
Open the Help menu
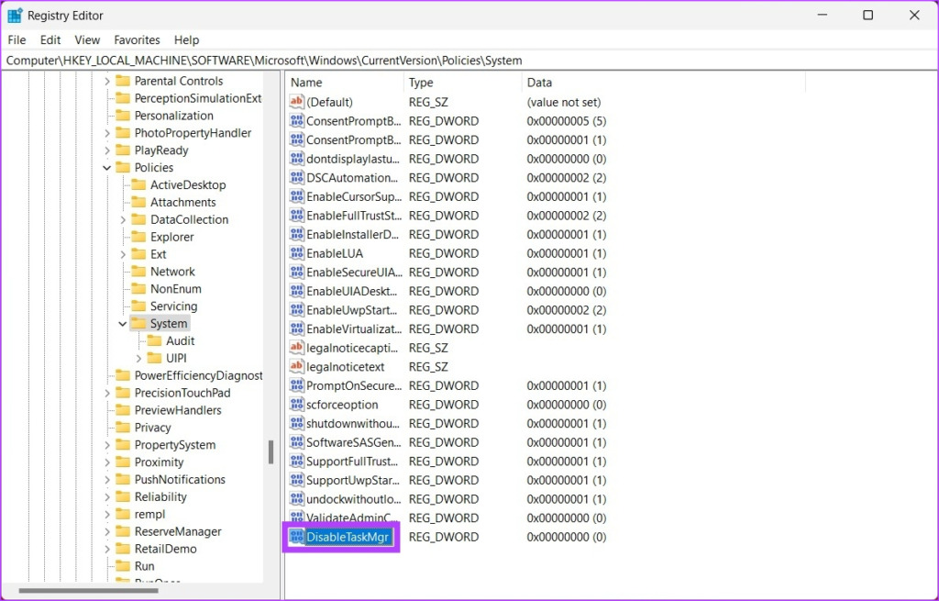point(187,40)
